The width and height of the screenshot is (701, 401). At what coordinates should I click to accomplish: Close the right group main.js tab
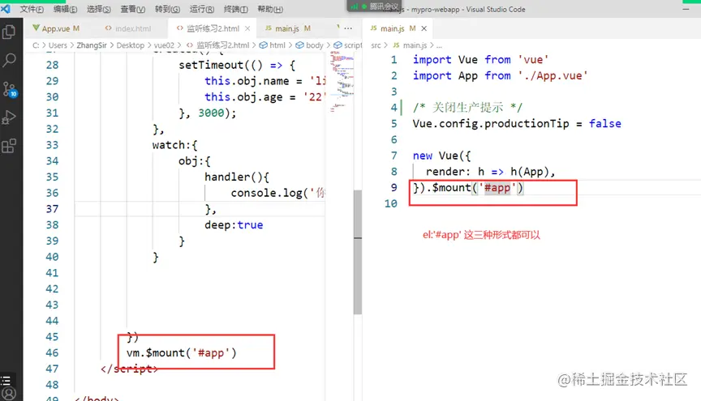coord(424,28)
